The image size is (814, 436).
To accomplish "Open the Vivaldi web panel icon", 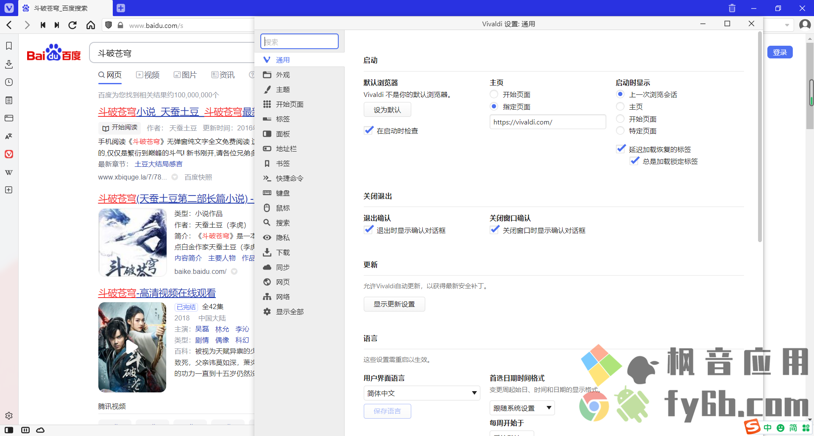I will pos(9,154).
